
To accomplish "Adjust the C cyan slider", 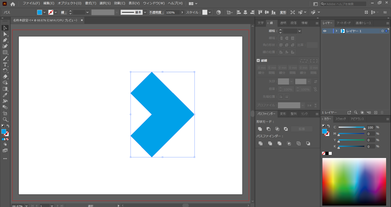I will [352, 127].
